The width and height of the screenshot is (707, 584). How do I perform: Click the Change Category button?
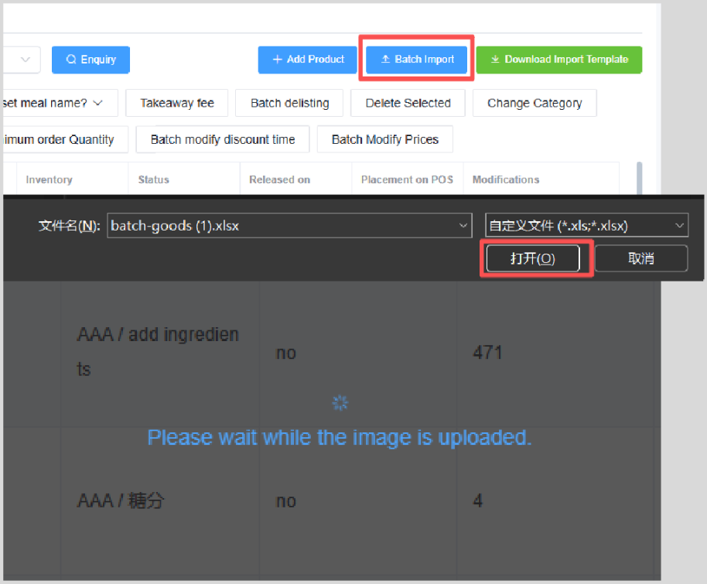pyautogui.click(x=535, y=103)
